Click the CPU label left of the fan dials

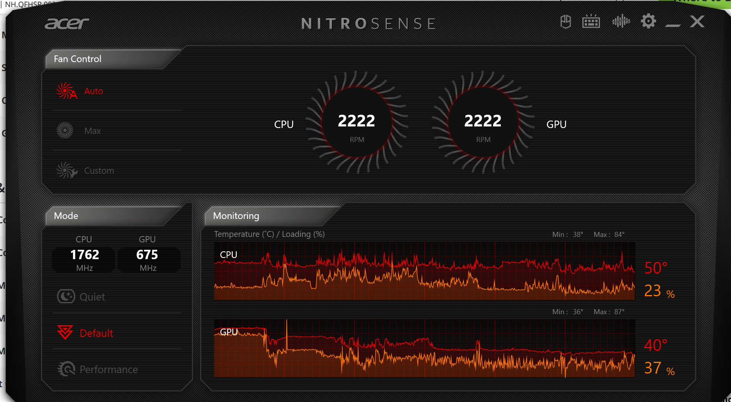(x=284, y=125)
